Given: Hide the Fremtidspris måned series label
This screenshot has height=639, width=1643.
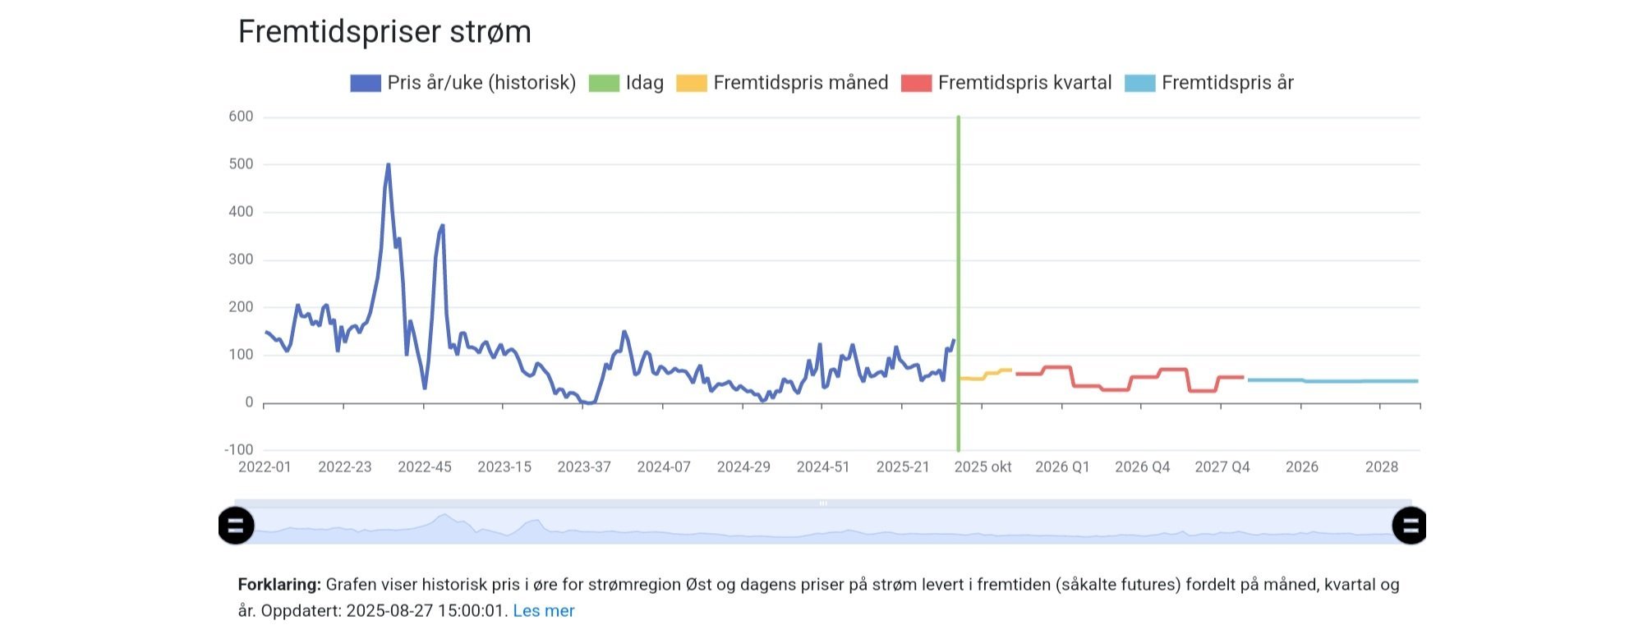Looking at the screenshot, I should pyautogui.click(x=801, y=83).
